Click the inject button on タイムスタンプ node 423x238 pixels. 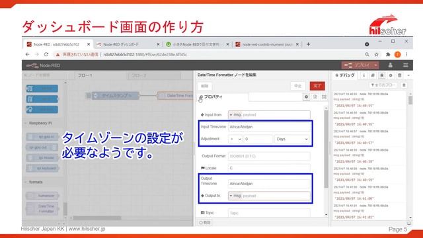[89, 95]
